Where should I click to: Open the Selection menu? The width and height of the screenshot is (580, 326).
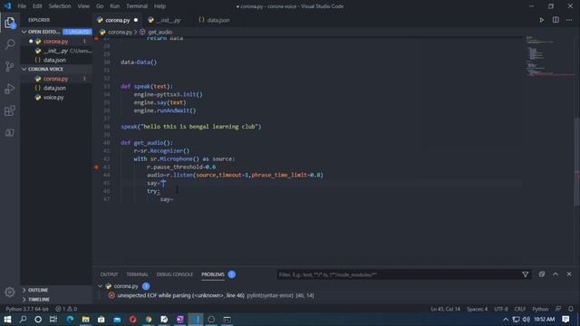tap(60, 6)
